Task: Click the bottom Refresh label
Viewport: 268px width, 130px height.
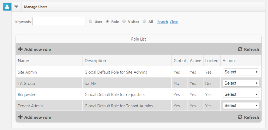Action: 251,117
